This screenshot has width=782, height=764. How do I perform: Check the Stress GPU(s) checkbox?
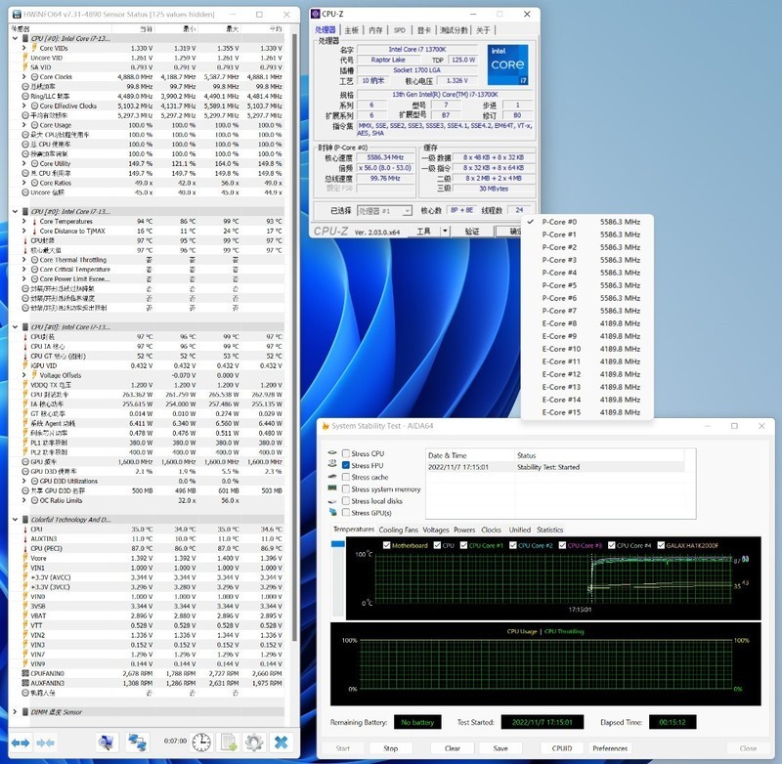coord(346,512)
